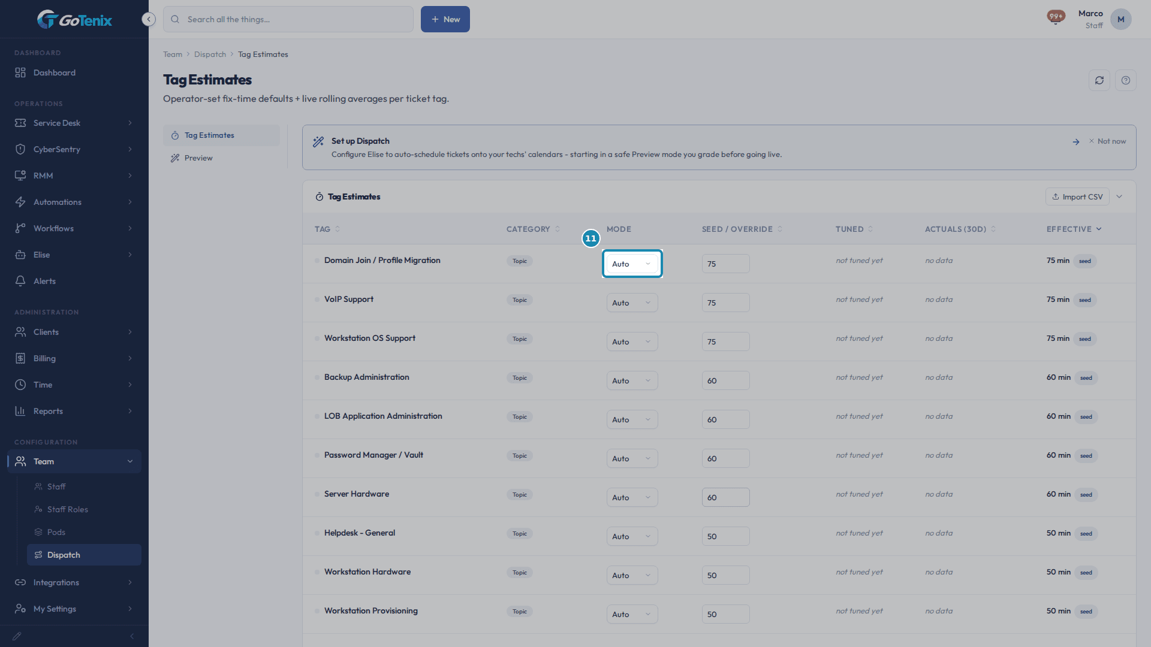Click seed field for Workstation OS Support
This screenshot has height=647, width=1151.
725,341
